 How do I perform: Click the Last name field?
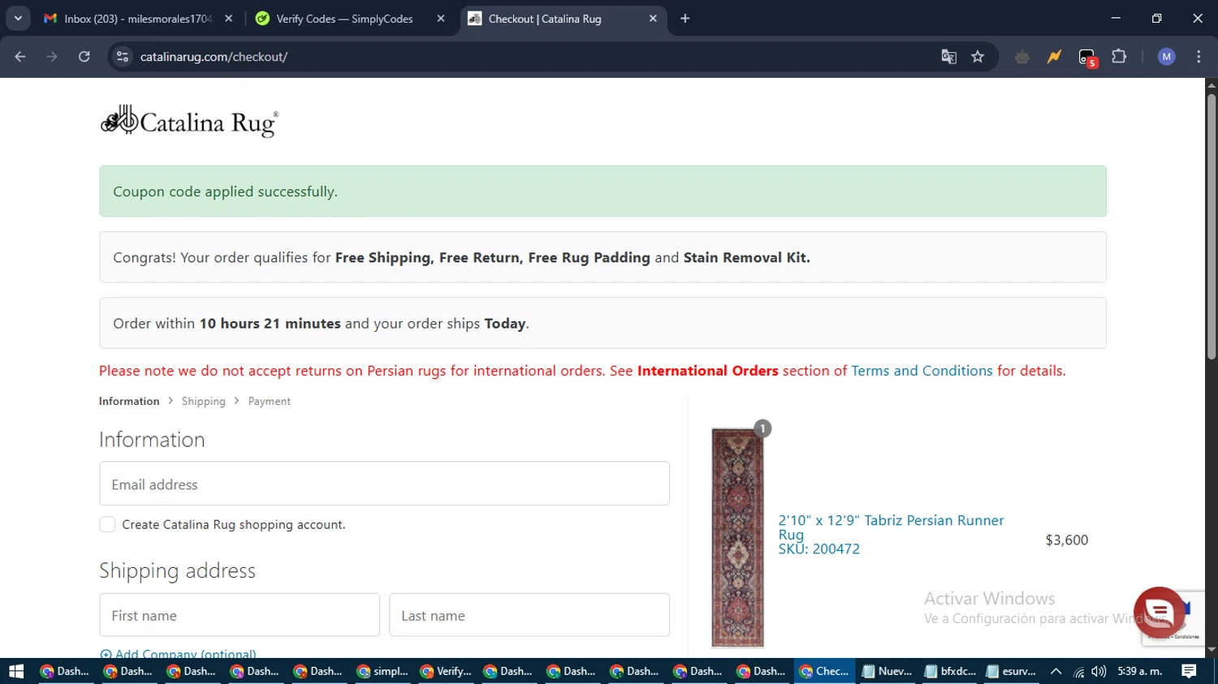[x=529, y=615]
